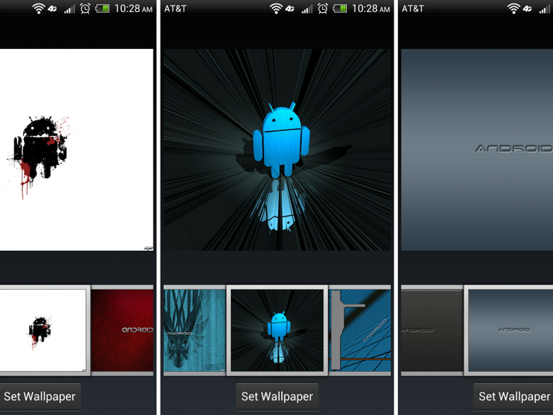Tap the AT&T carrier label in the right screen
Viewport: 553px width, 415px height.
click(413, 8)
